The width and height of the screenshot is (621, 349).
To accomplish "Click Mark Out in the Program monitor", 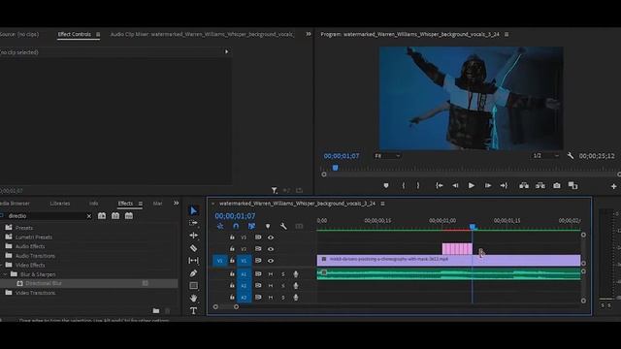I will [x=418, y=185].
